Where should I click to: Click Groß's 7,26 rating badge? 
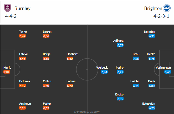136,58
